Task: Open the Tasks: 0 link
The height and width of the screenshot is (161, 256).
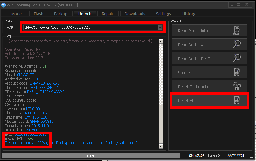Action: pos(213,156)
